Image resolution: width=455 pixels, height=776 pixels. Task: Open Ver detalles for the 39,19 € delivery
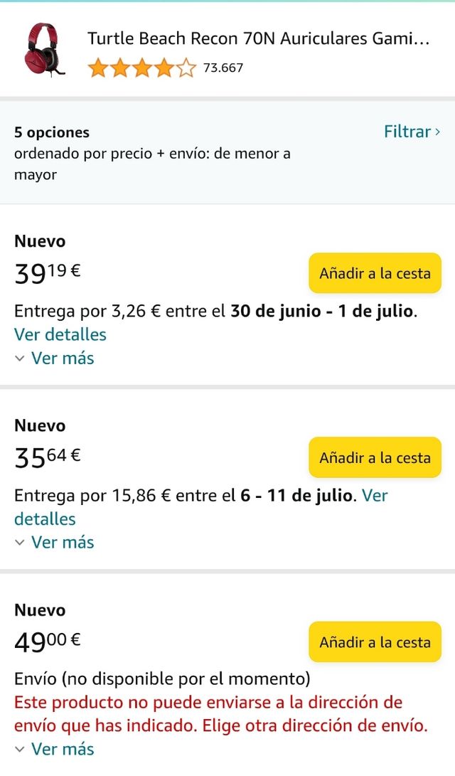click(x=60, y=334)
